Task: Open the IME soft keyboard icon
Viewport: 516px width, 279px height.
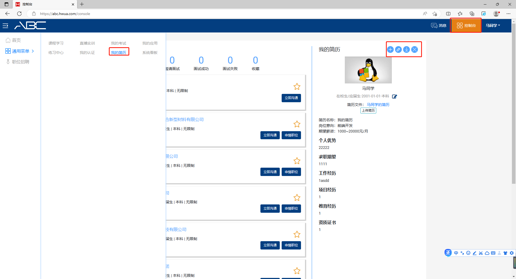Action: click(x=493, y=253)
